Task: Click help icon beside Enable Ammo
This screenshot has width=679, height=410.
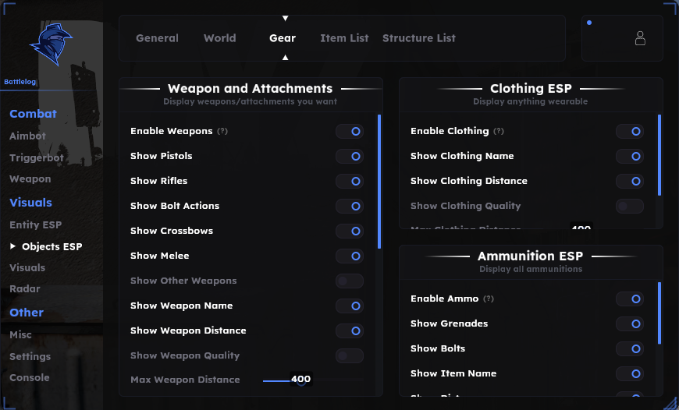Action: 489,299
